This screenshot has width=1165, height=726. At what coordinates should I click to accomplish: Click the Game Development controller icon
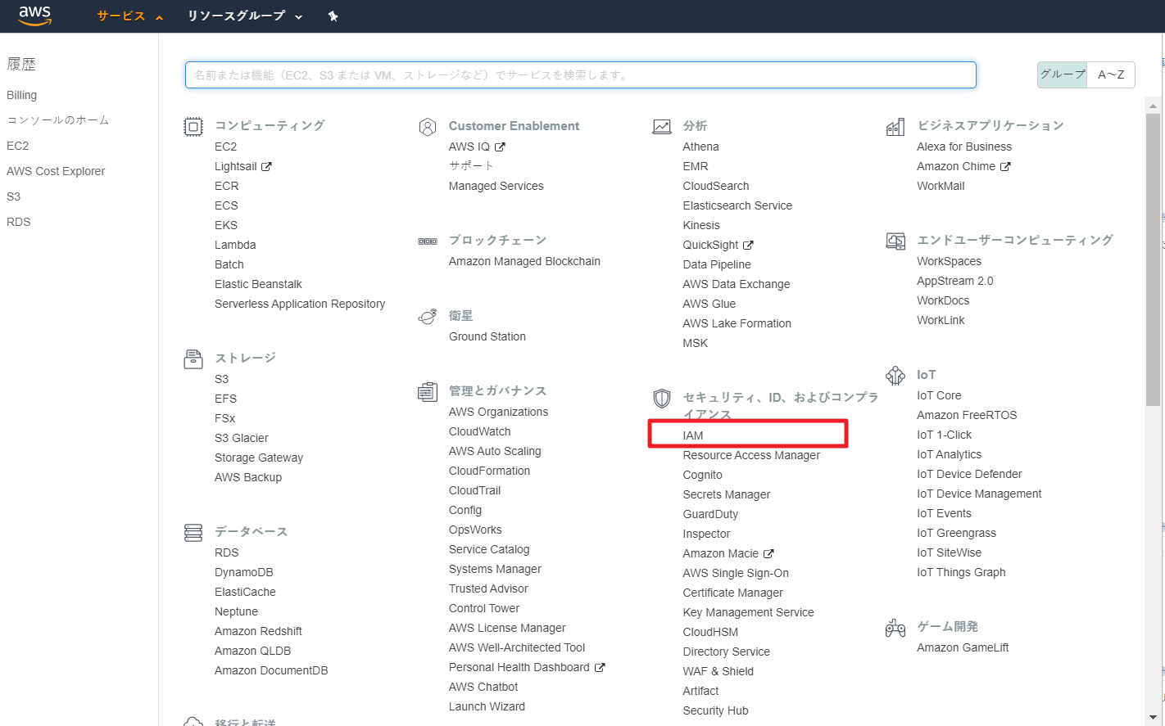pos(895,628)
